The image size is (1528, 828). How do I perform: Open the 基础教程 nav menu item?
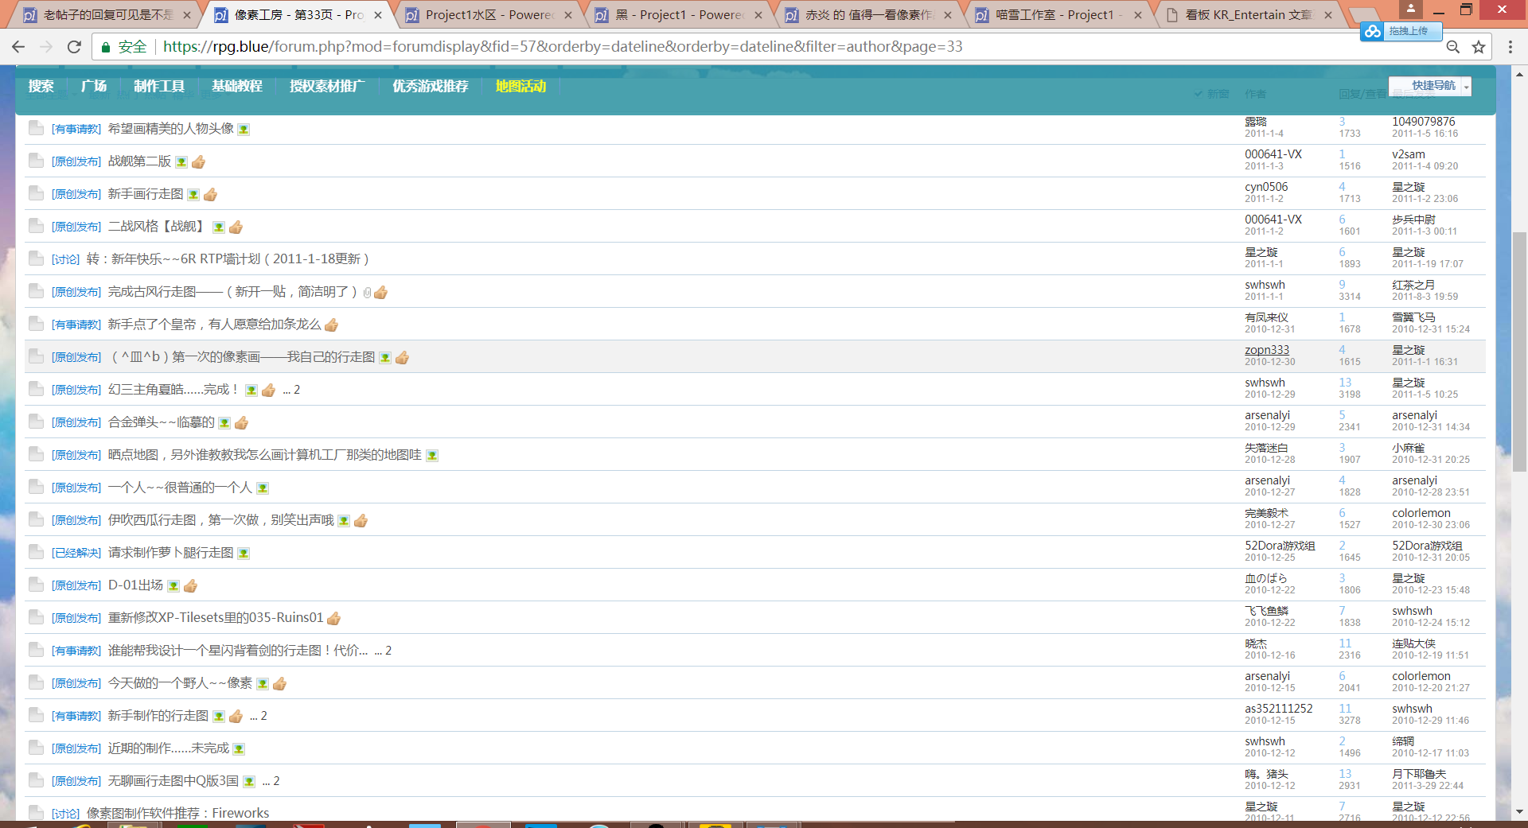pyautogui.click(x=237, y=86)
